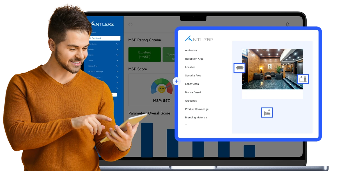Screen dimensions: 349x171
Task: Click the shortest bar in the chart
Action: coord(249,151)
